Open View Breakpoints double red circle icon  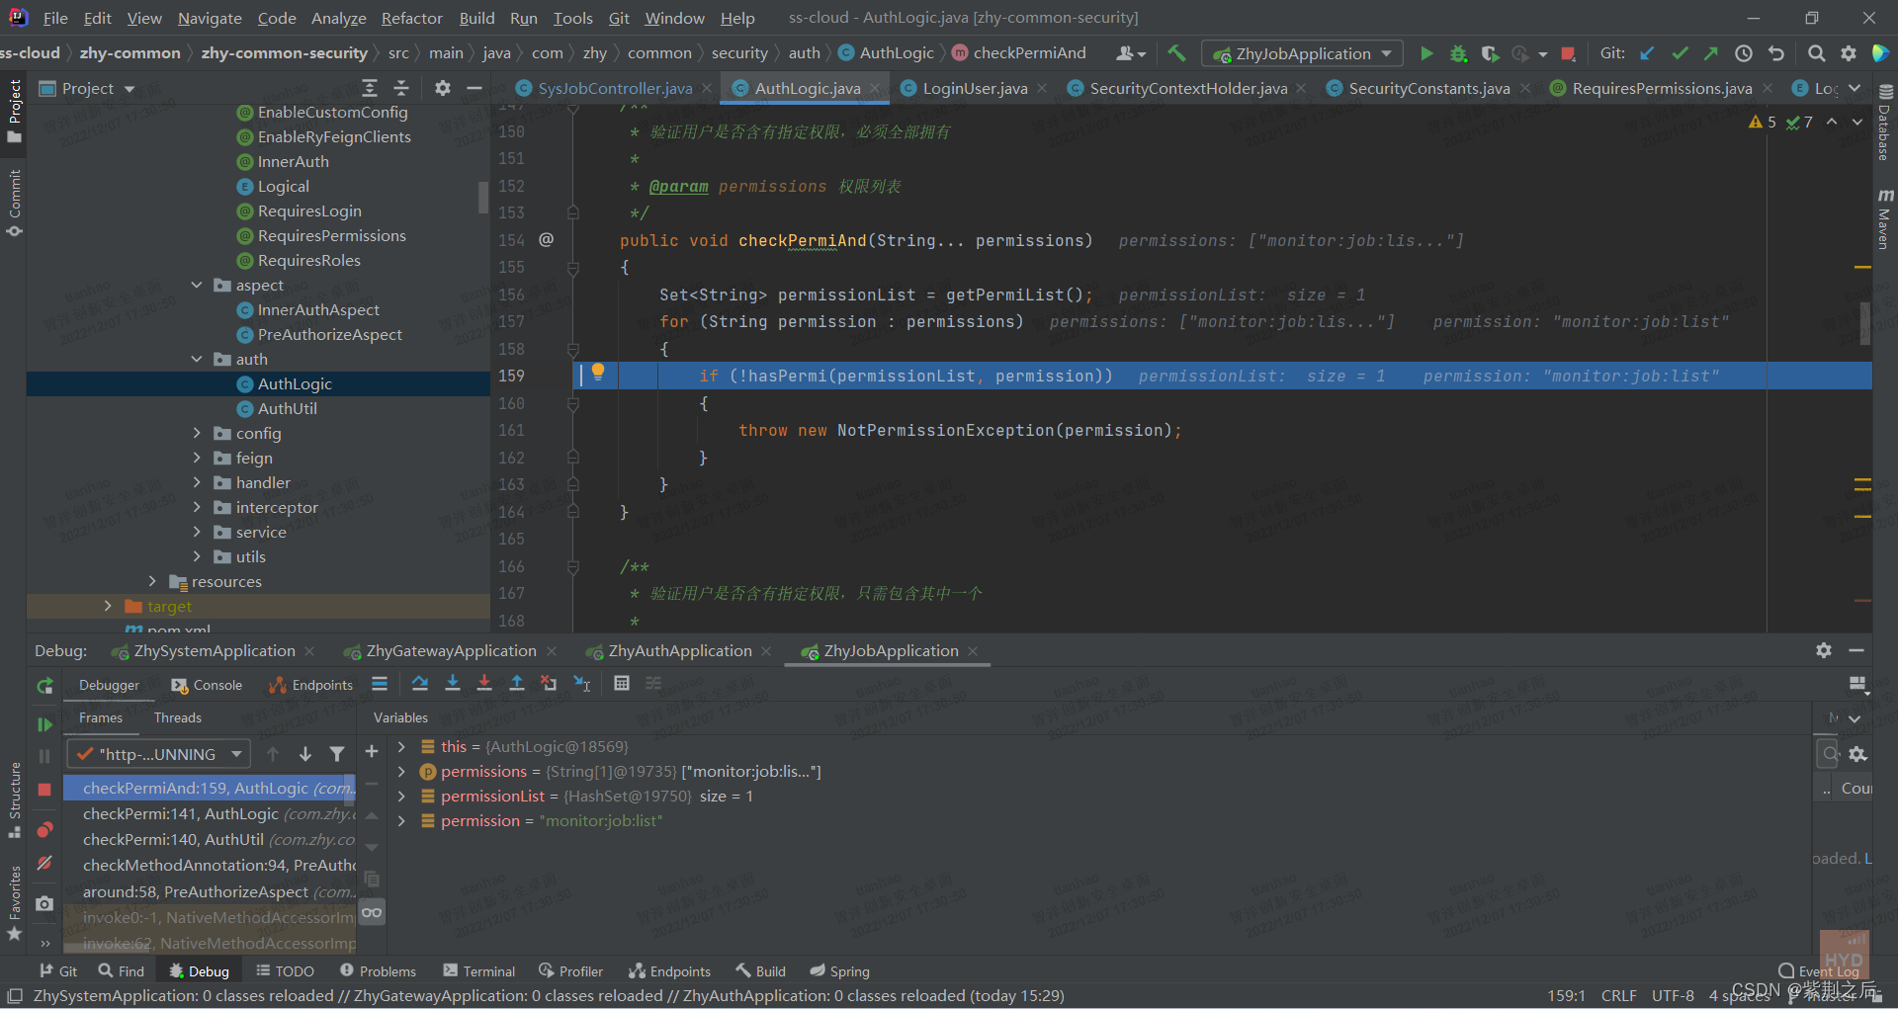[44, 829]
